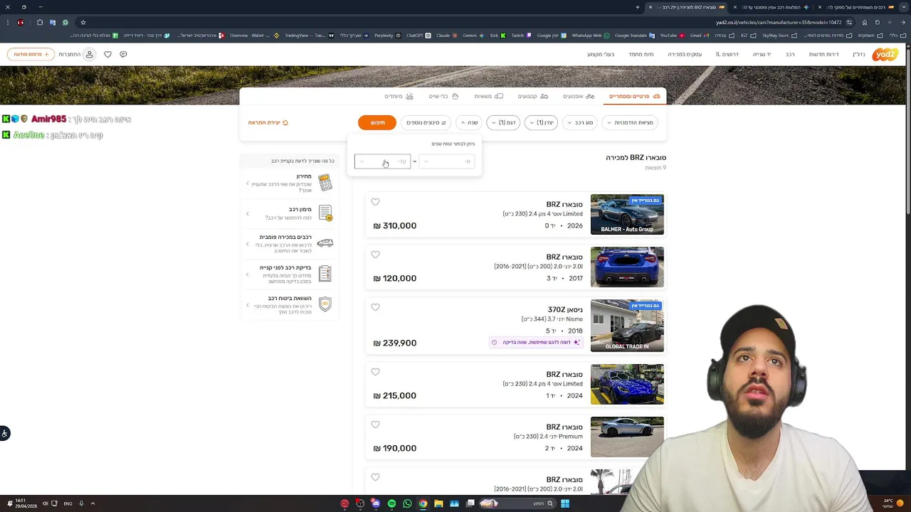
Task: Select the קטנועים scooters tab
Action: click(x=532, y=96)
